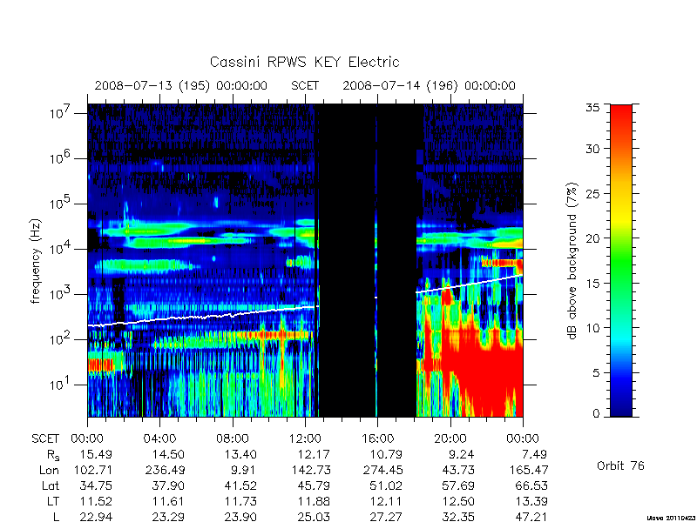Click the Lat value '66.53'

531,486
